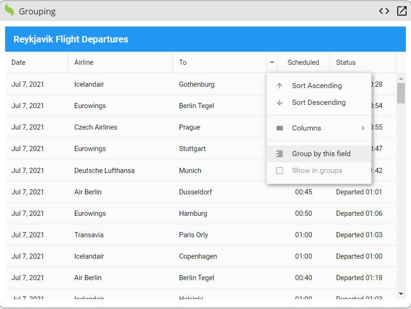The image size is (411, 309).
Task: Select Sort Descending from the menu
Action: coord(318,102)
